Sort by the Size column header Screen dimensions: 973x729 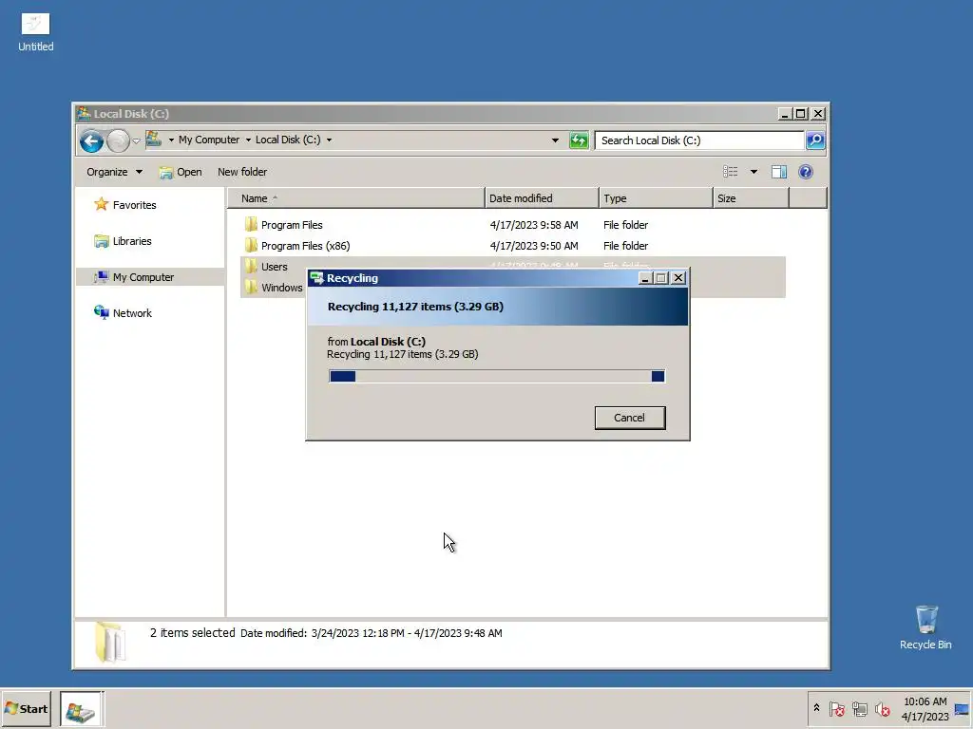click(x=751, y=198)
